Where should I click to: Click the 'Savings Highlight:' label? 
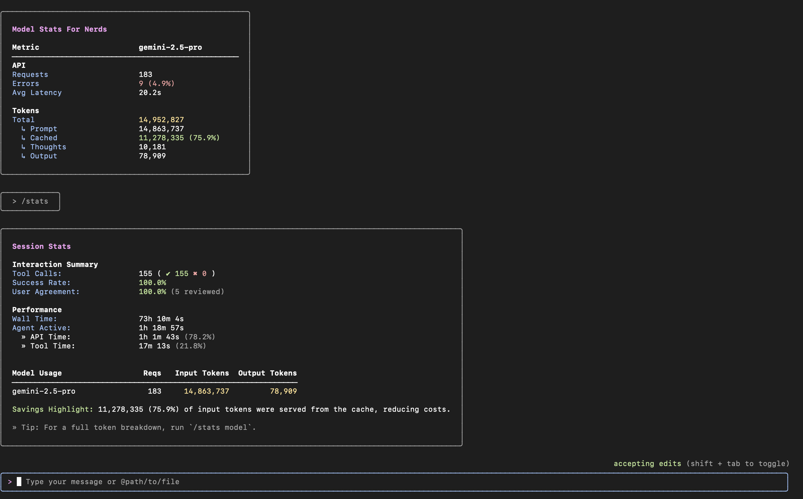(53, 409)
